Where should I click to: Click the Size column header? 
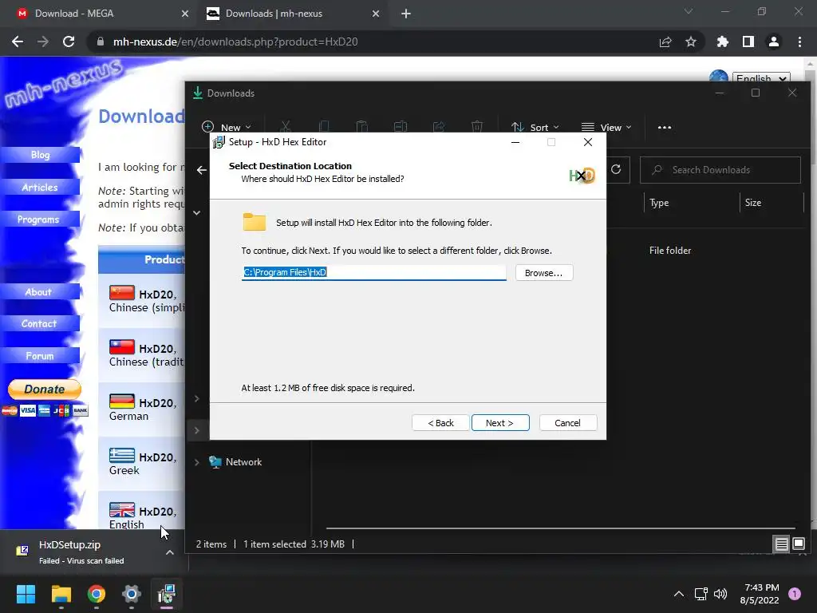[753, 203]
